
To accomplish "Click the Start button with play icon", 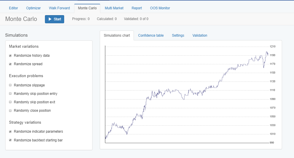I will [x=55, y=19].
